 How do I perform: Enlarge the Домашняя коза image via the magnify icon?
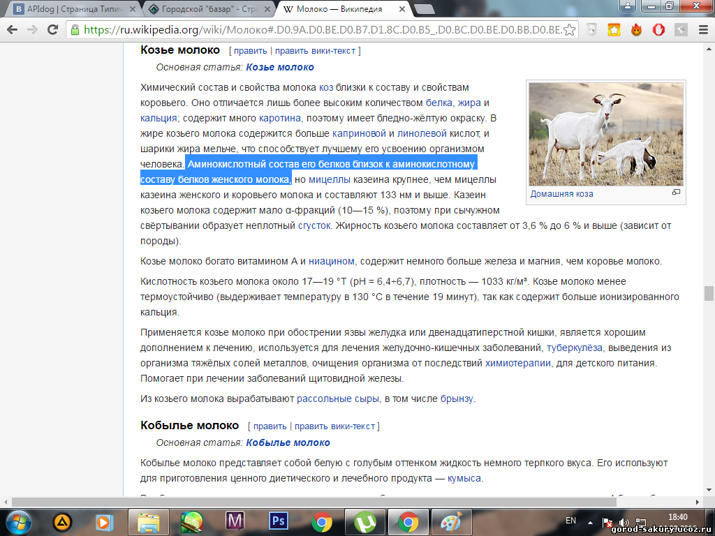(x=676, y=193)
